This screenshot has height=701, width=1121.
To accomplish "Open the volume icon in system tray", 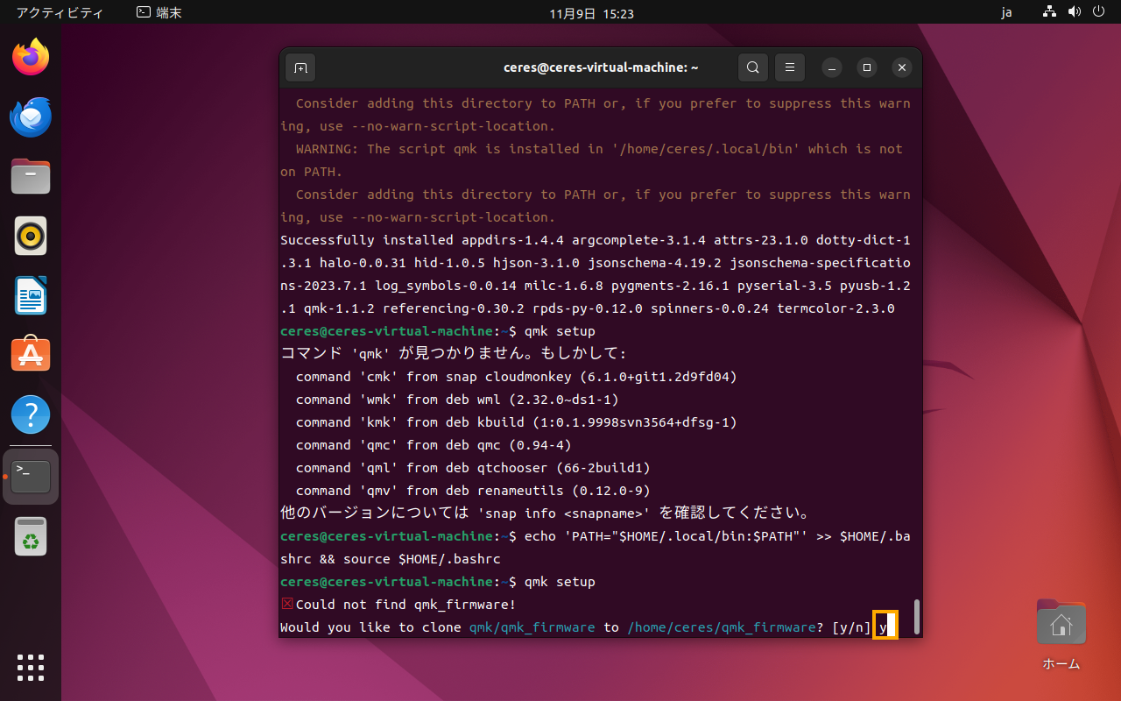I will pyautogui.click(x=1075, y=13).
